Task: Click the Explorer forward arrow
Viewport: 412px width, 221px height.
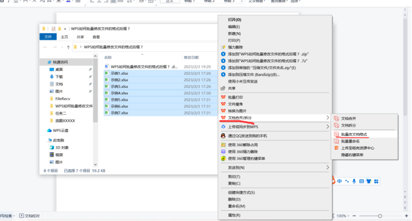Action: tap(55, 48)
